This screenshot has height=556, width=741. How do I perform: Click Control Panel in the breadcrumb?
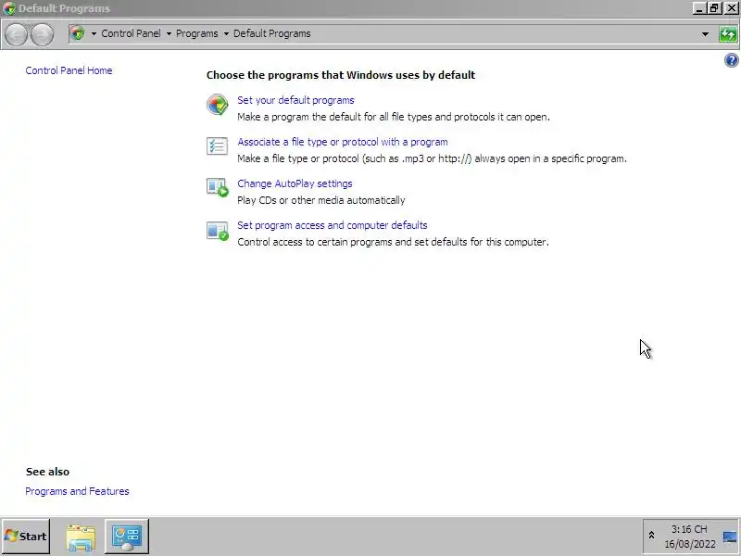[x=131, y=33]
